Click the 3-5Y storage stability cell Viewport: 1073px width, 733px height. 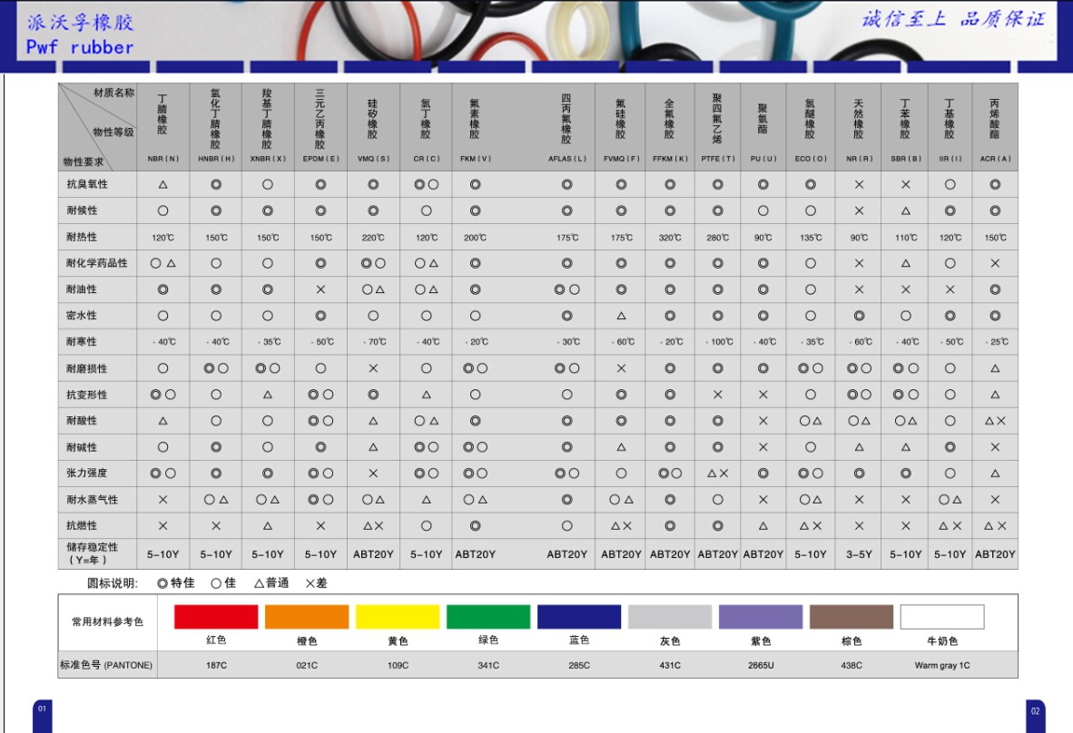click(858, 553)
